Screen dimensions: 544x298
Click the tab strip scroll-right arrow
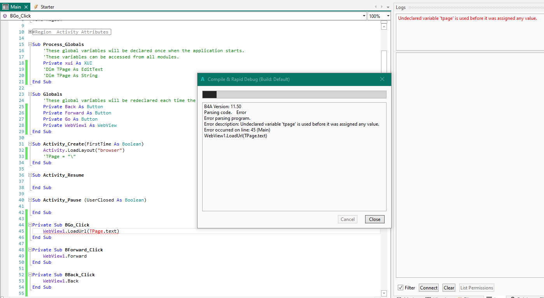click(x=382, y=7)
